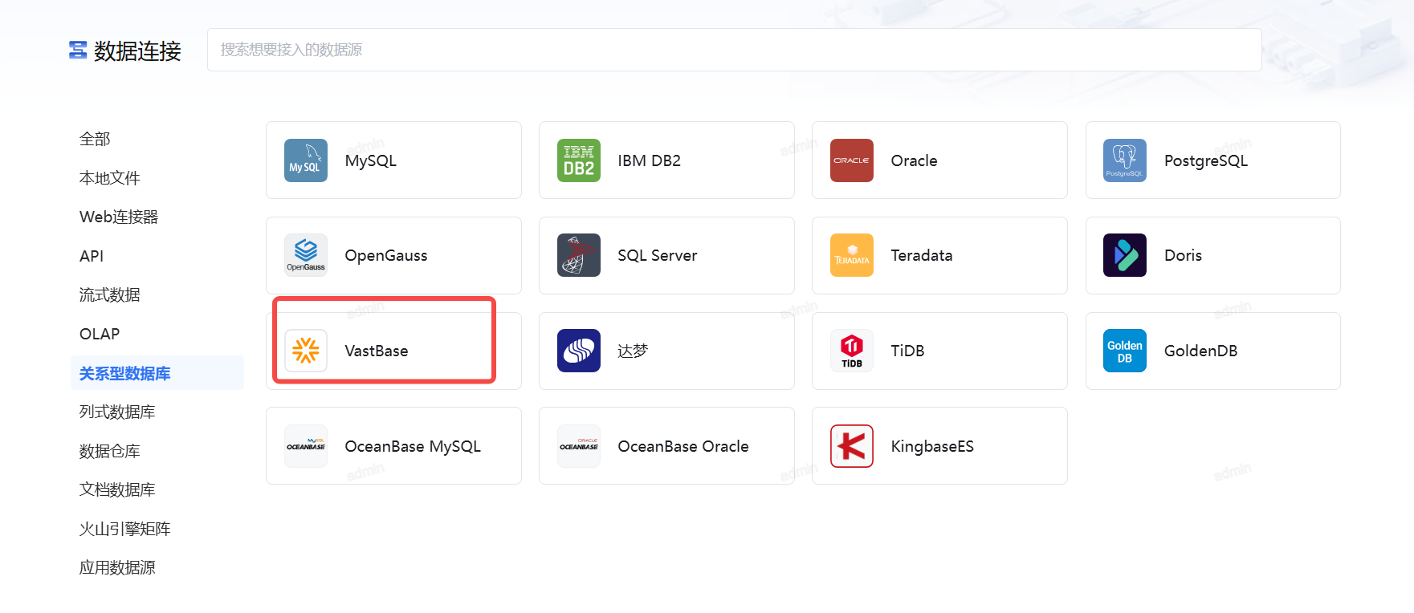
Task: Click the VastBase orange starburst icon
Action: tap(306, 351)
